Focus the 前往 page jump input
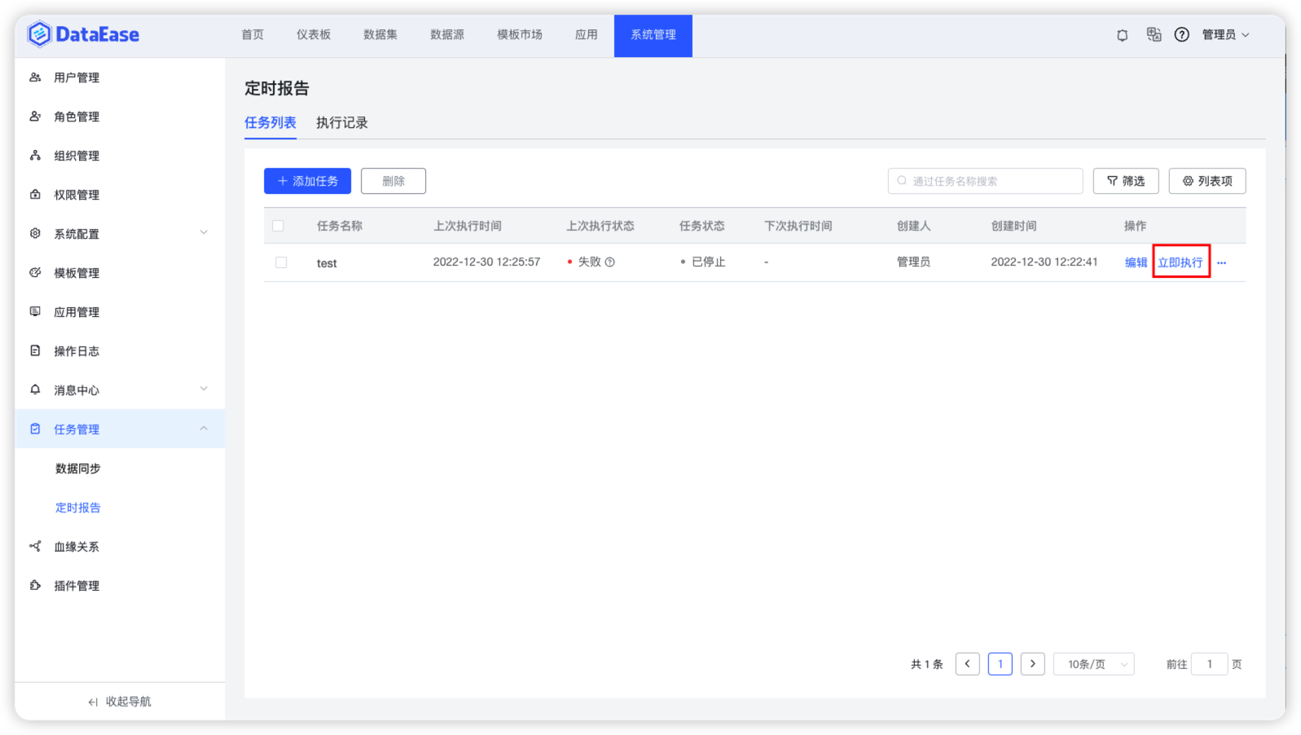This screenshot has height=735, width=1301. point(1210,664)
